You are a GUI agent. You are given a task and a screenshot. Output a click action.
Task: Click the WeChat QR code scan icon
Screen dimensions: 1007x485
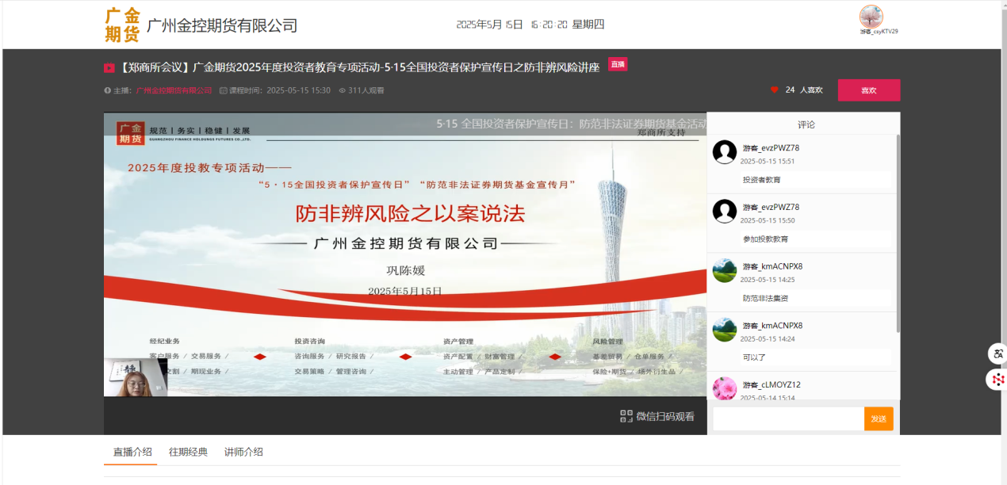626,416
